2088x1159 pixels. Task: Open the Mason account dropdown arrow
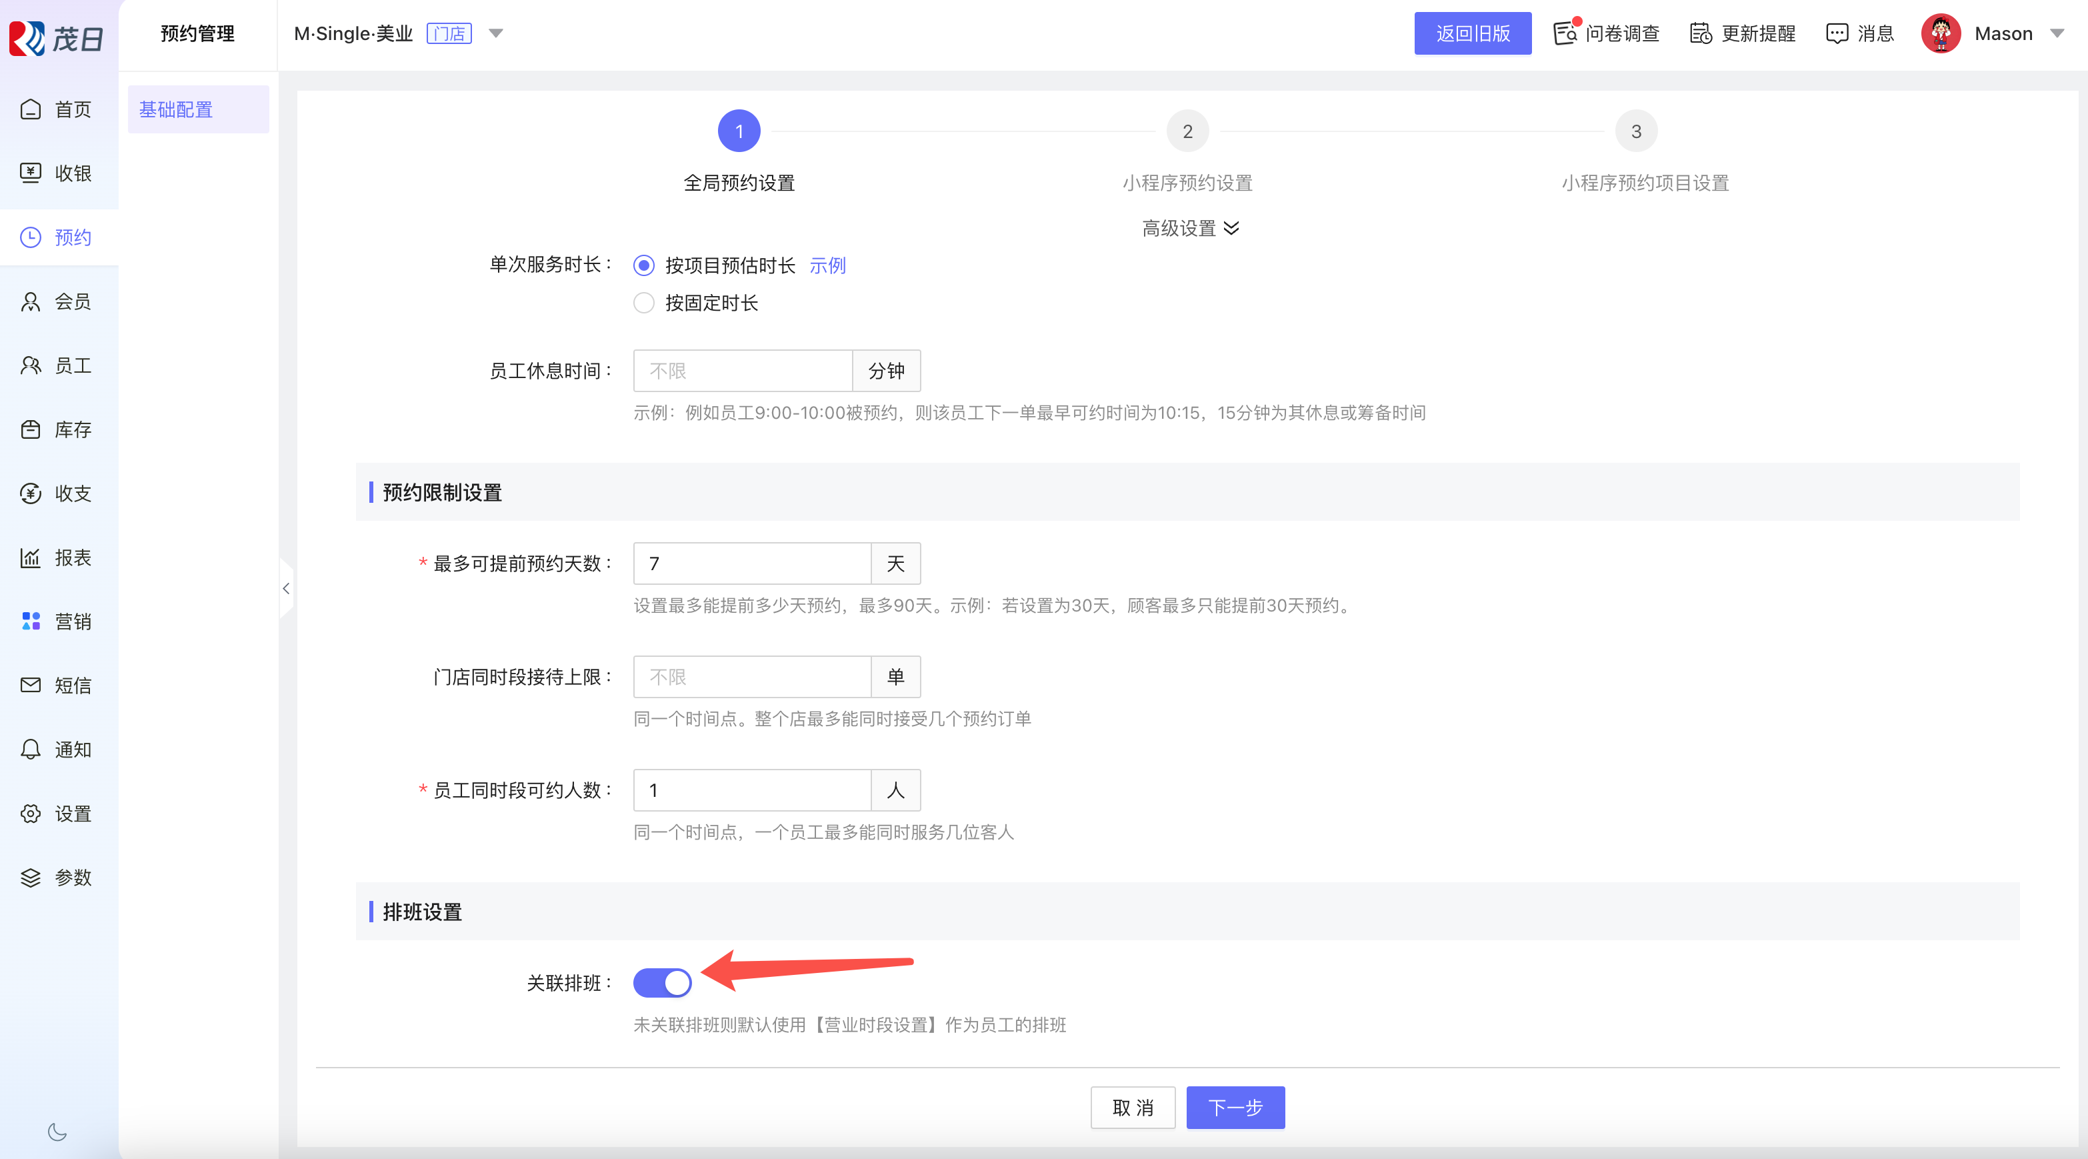2057,33
